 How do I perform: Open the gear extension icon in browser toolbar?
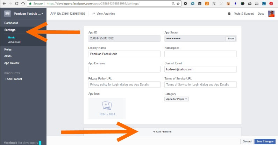coord(185,3)
